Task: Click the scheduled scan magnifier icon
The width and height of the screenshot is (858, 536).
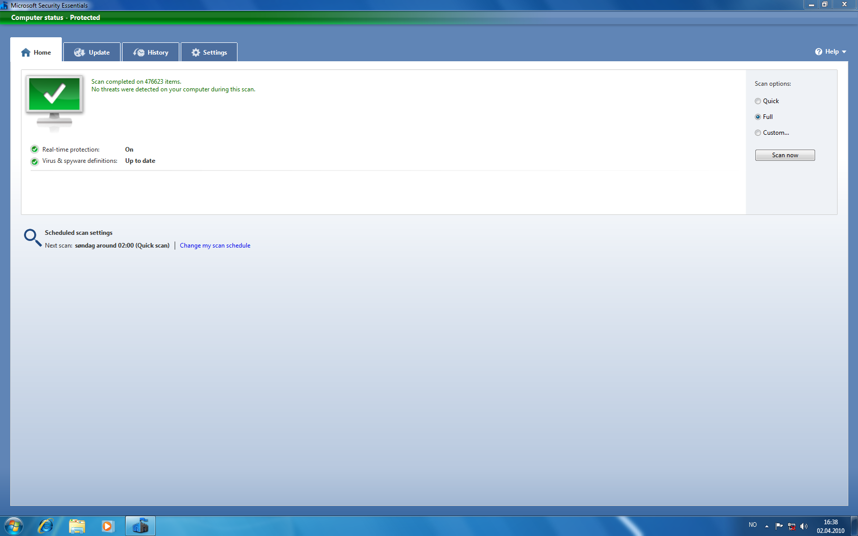Action: tap(33, 238)
